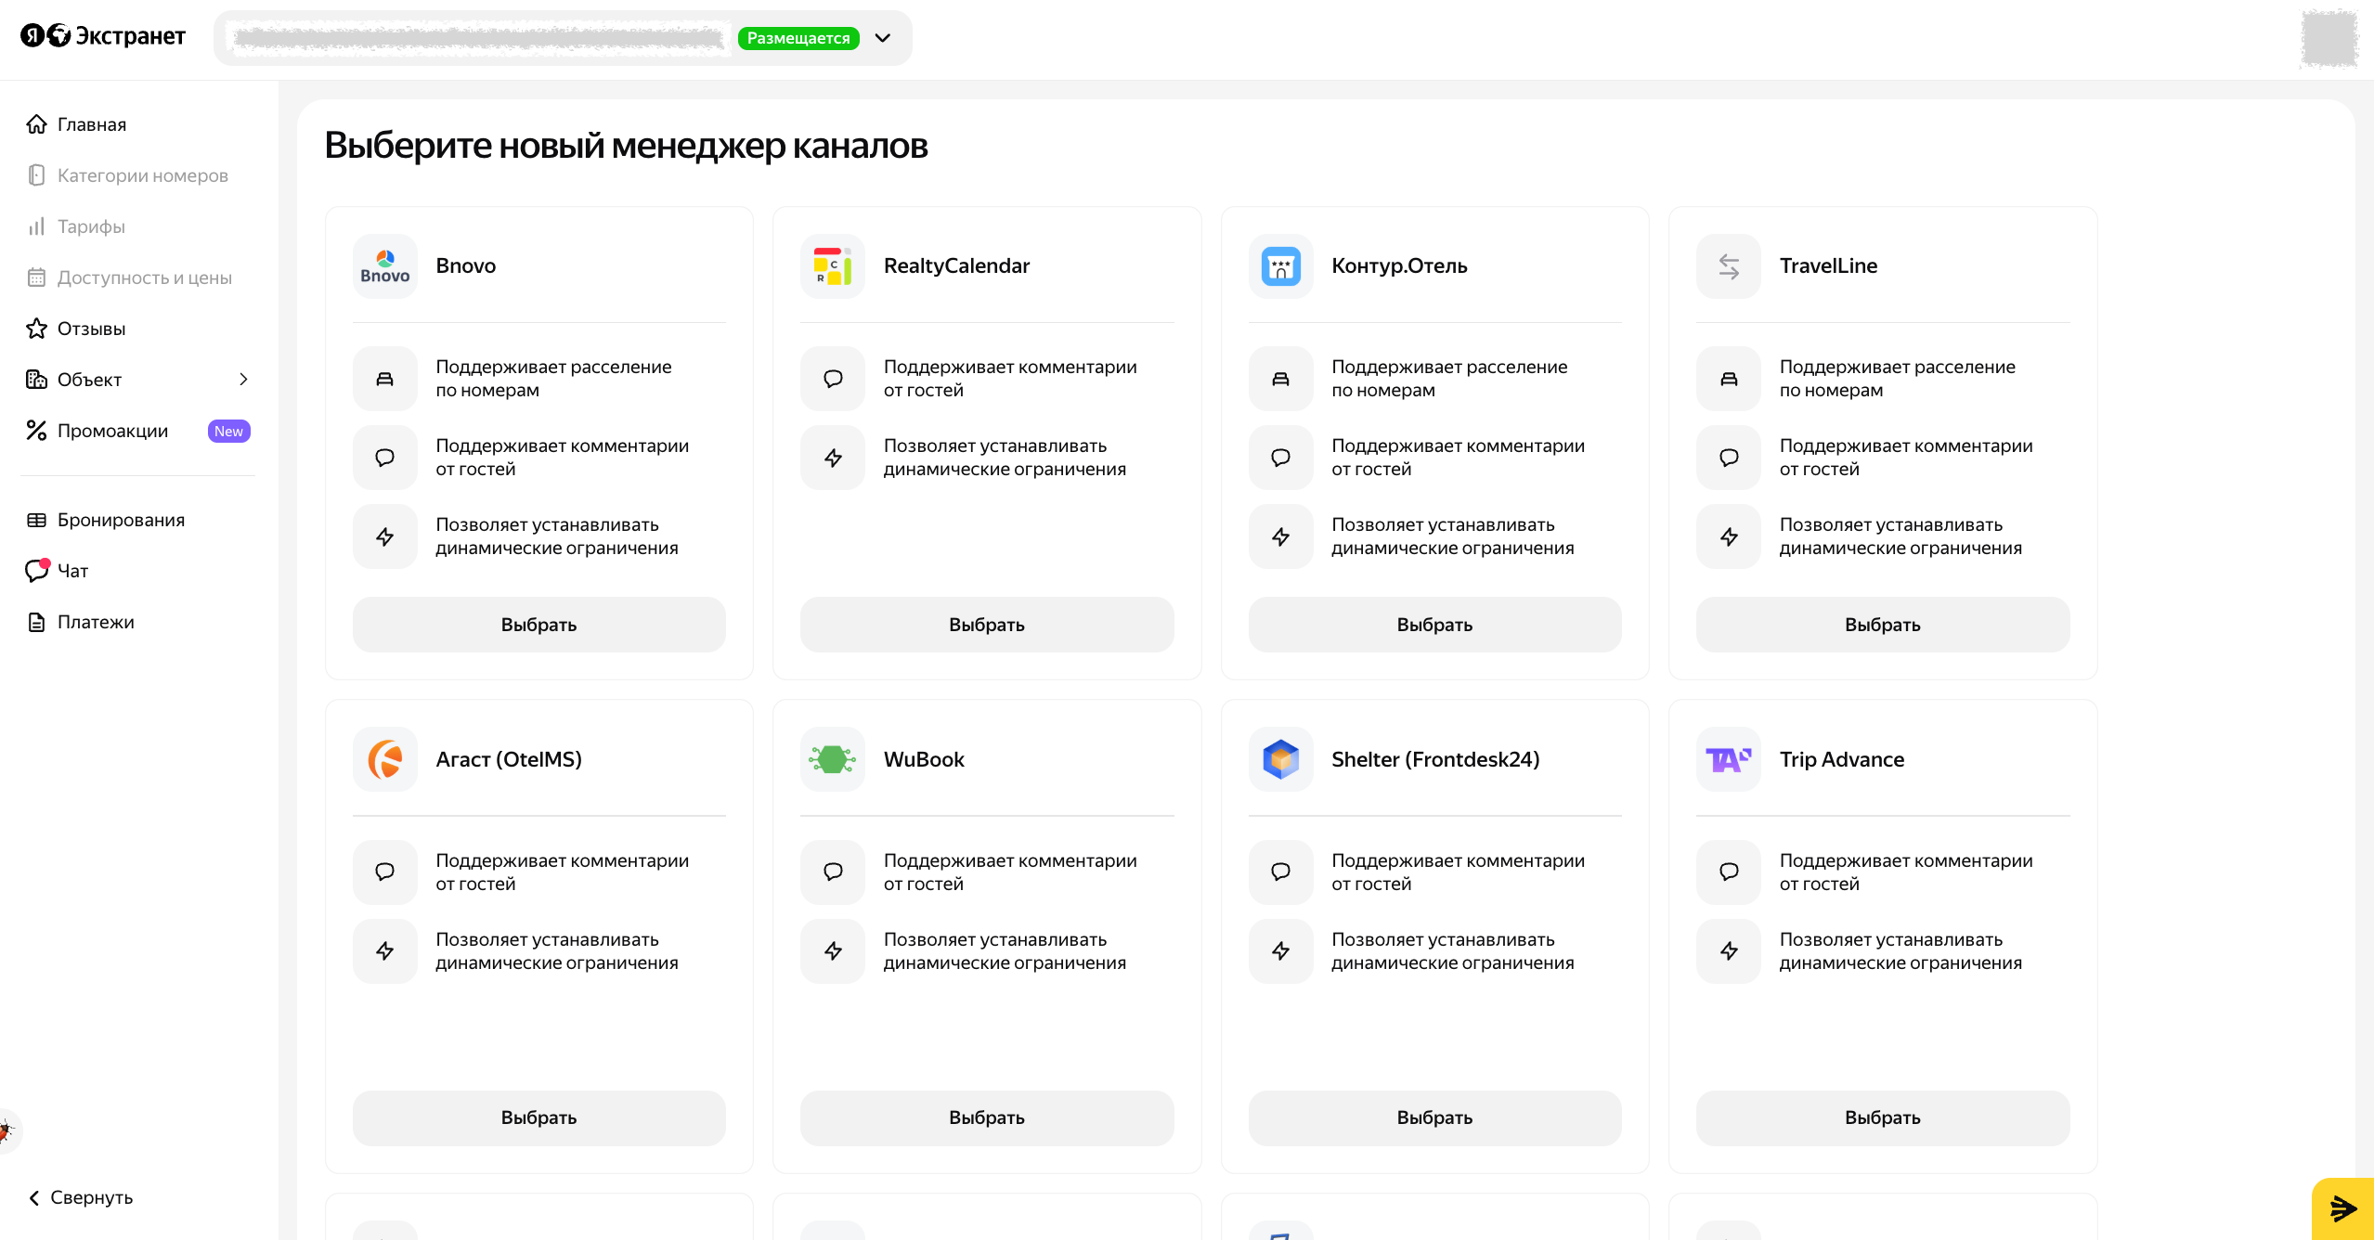Image resolution: width=2374 pixels, height=1240 pixels.
Task: Click the Trip Advance title text
Action: [1842, 759]
